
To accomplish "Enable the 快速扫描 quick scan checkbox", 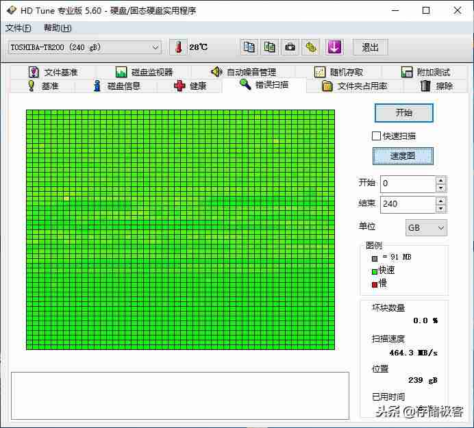I will click(x=376, y=136).
